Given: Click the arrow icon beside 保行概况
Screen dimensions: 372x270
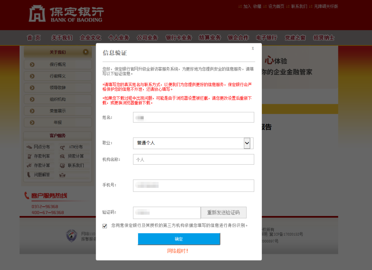Looking at the screenshot, I should point(32,64).
